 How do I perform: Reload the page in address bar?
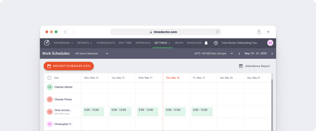click(x=217, y=32)
